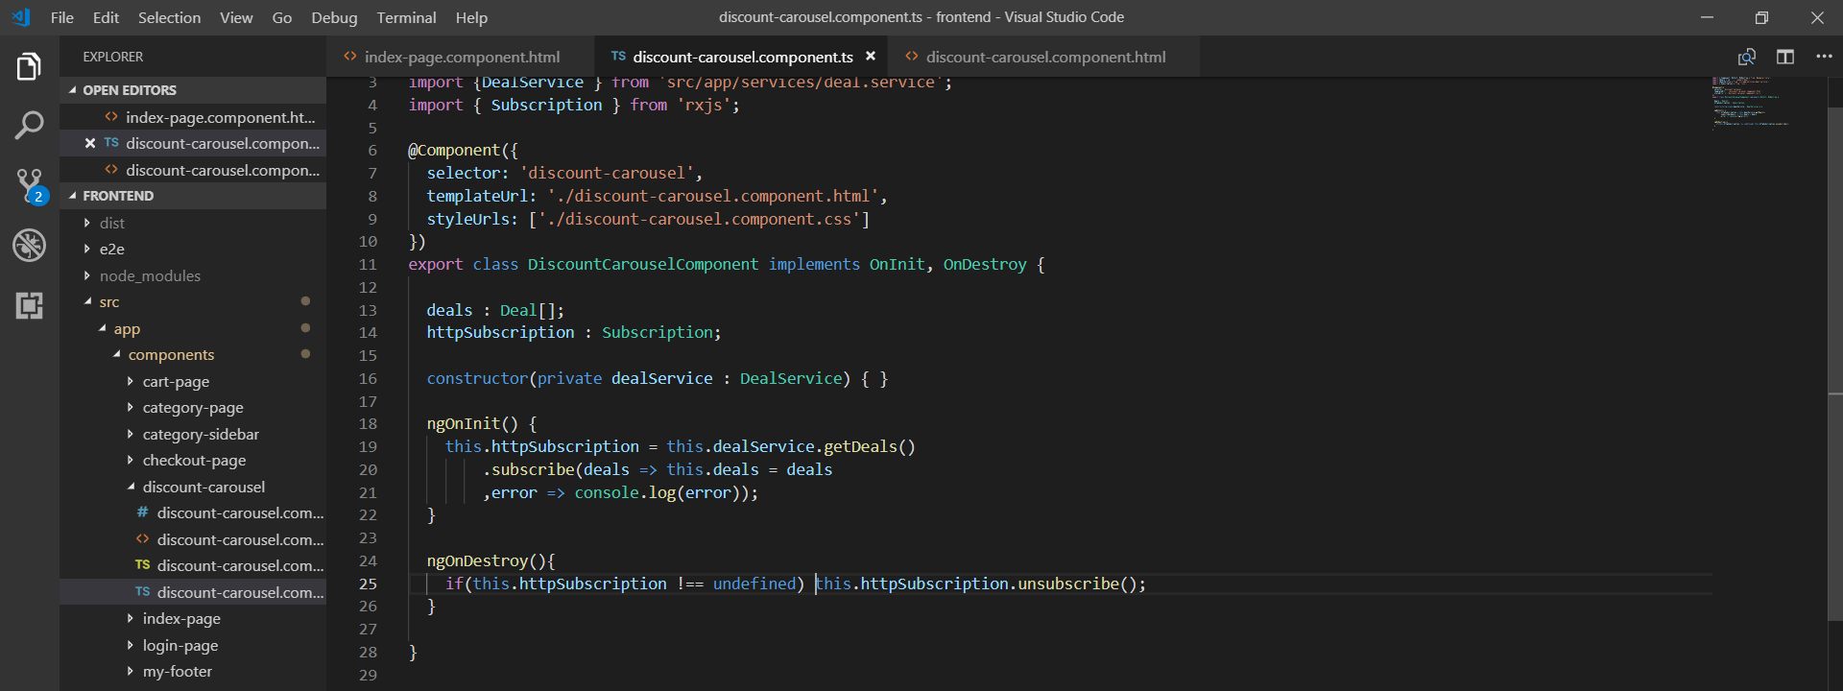Click line number 16 in gutter
Screen dimensions: 1843x691
click(x=368, y=378)
